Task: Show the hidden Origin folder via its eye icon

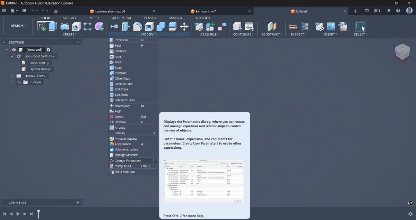Action: click(x=18, y=82)
